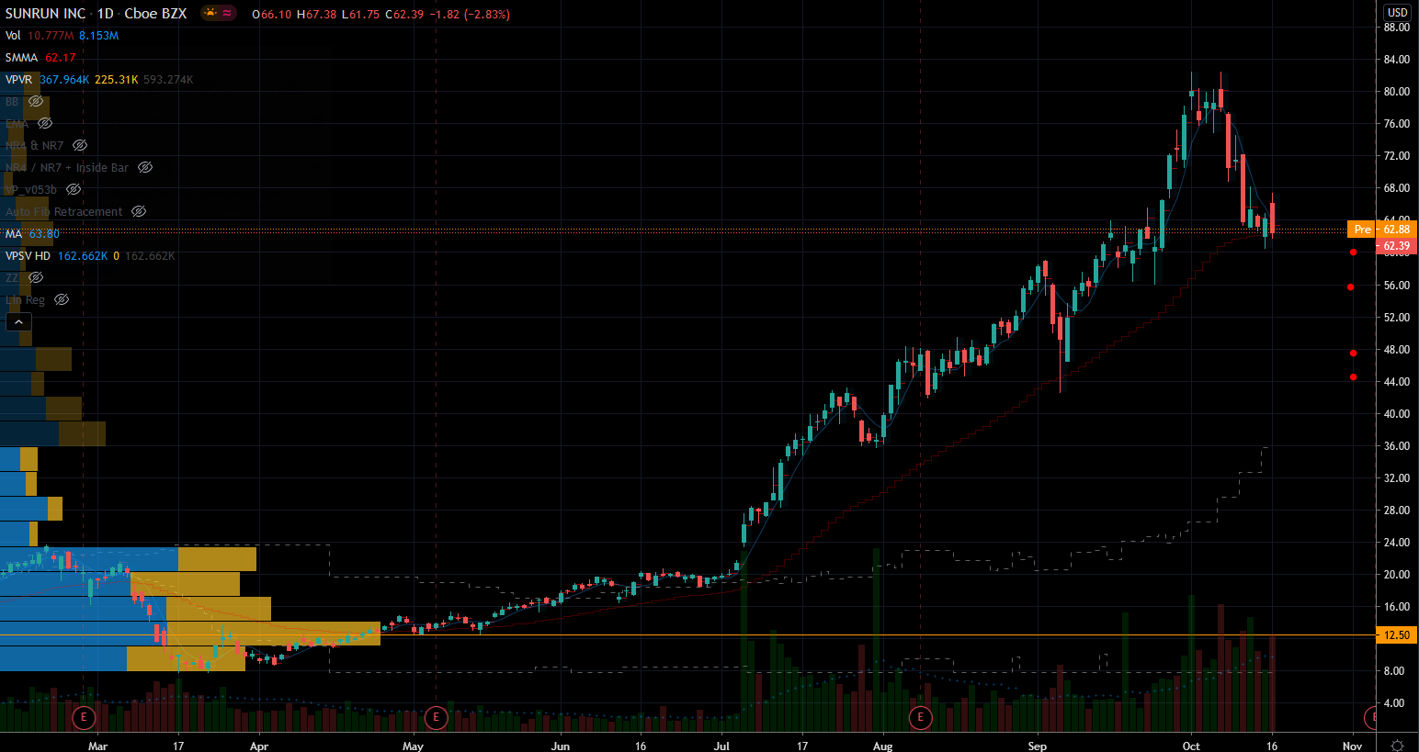Select the Vol indicator legend
Image resolution: width=1419 pixels, height=752 pixels.
(13, 36)
